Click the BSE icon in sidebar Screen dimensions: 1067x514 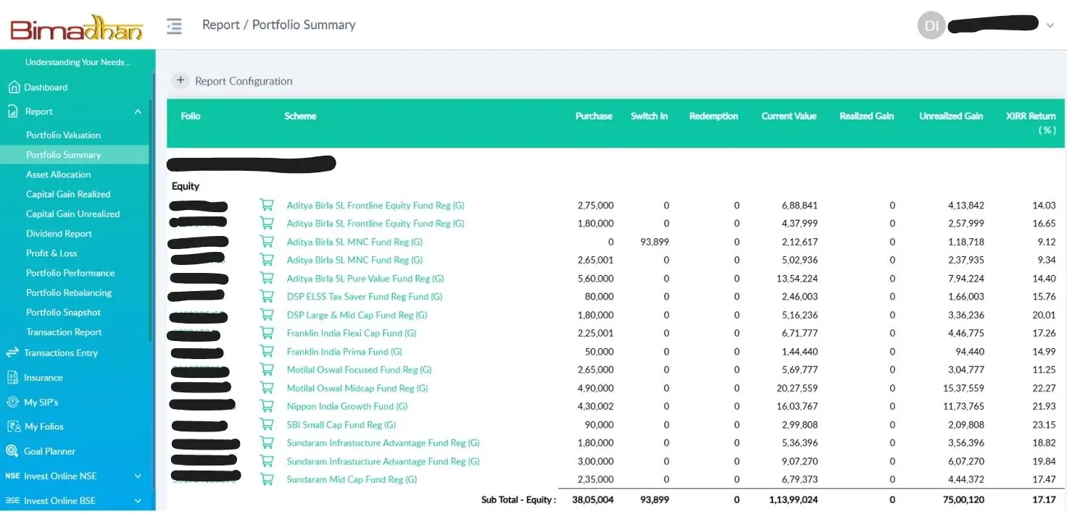coord(12,500)
